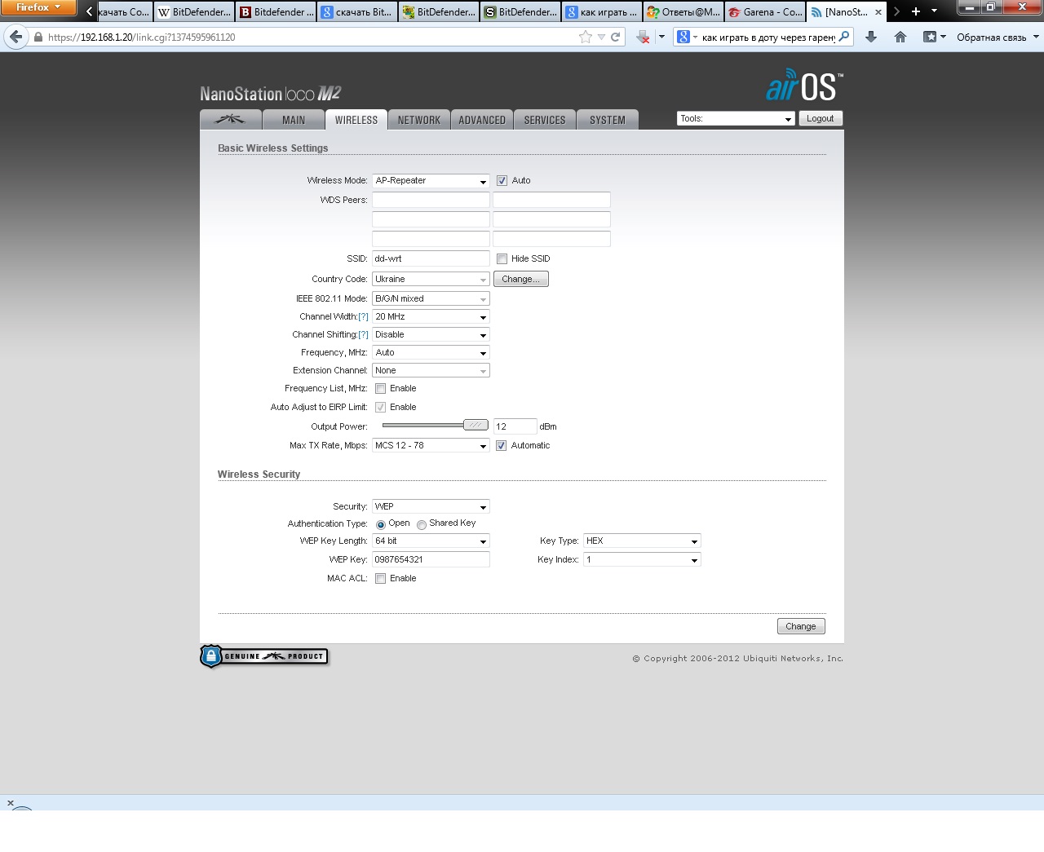This screenshot has width=1044, height=852.
Task: Show URL history dropdown arrow
Action: pyautogui.click(x=601, y=37)
